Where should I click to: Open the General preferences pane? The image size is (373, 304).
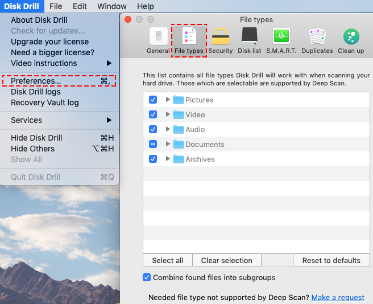[159, 41]
